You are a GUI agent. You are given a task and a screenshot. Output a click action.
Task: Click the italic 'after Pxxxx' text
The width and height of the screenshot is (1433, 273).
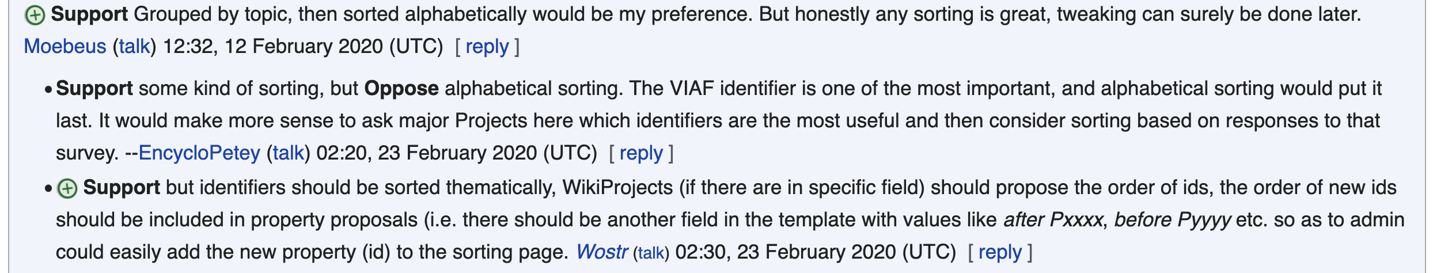[x=1053, y=219]
